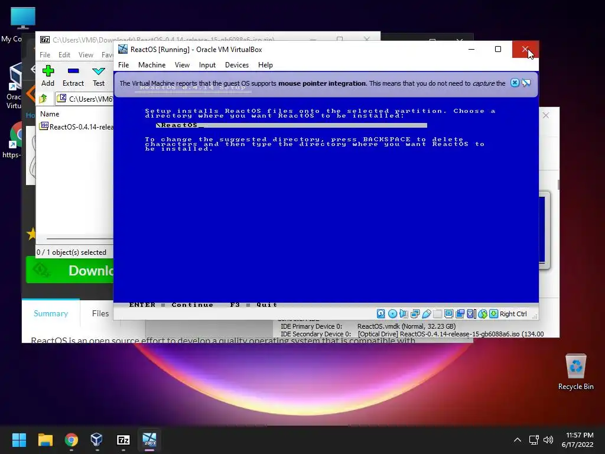Open File Explorer from the taskbar
This screenshot has height=454, width=605.
(45, 440)
